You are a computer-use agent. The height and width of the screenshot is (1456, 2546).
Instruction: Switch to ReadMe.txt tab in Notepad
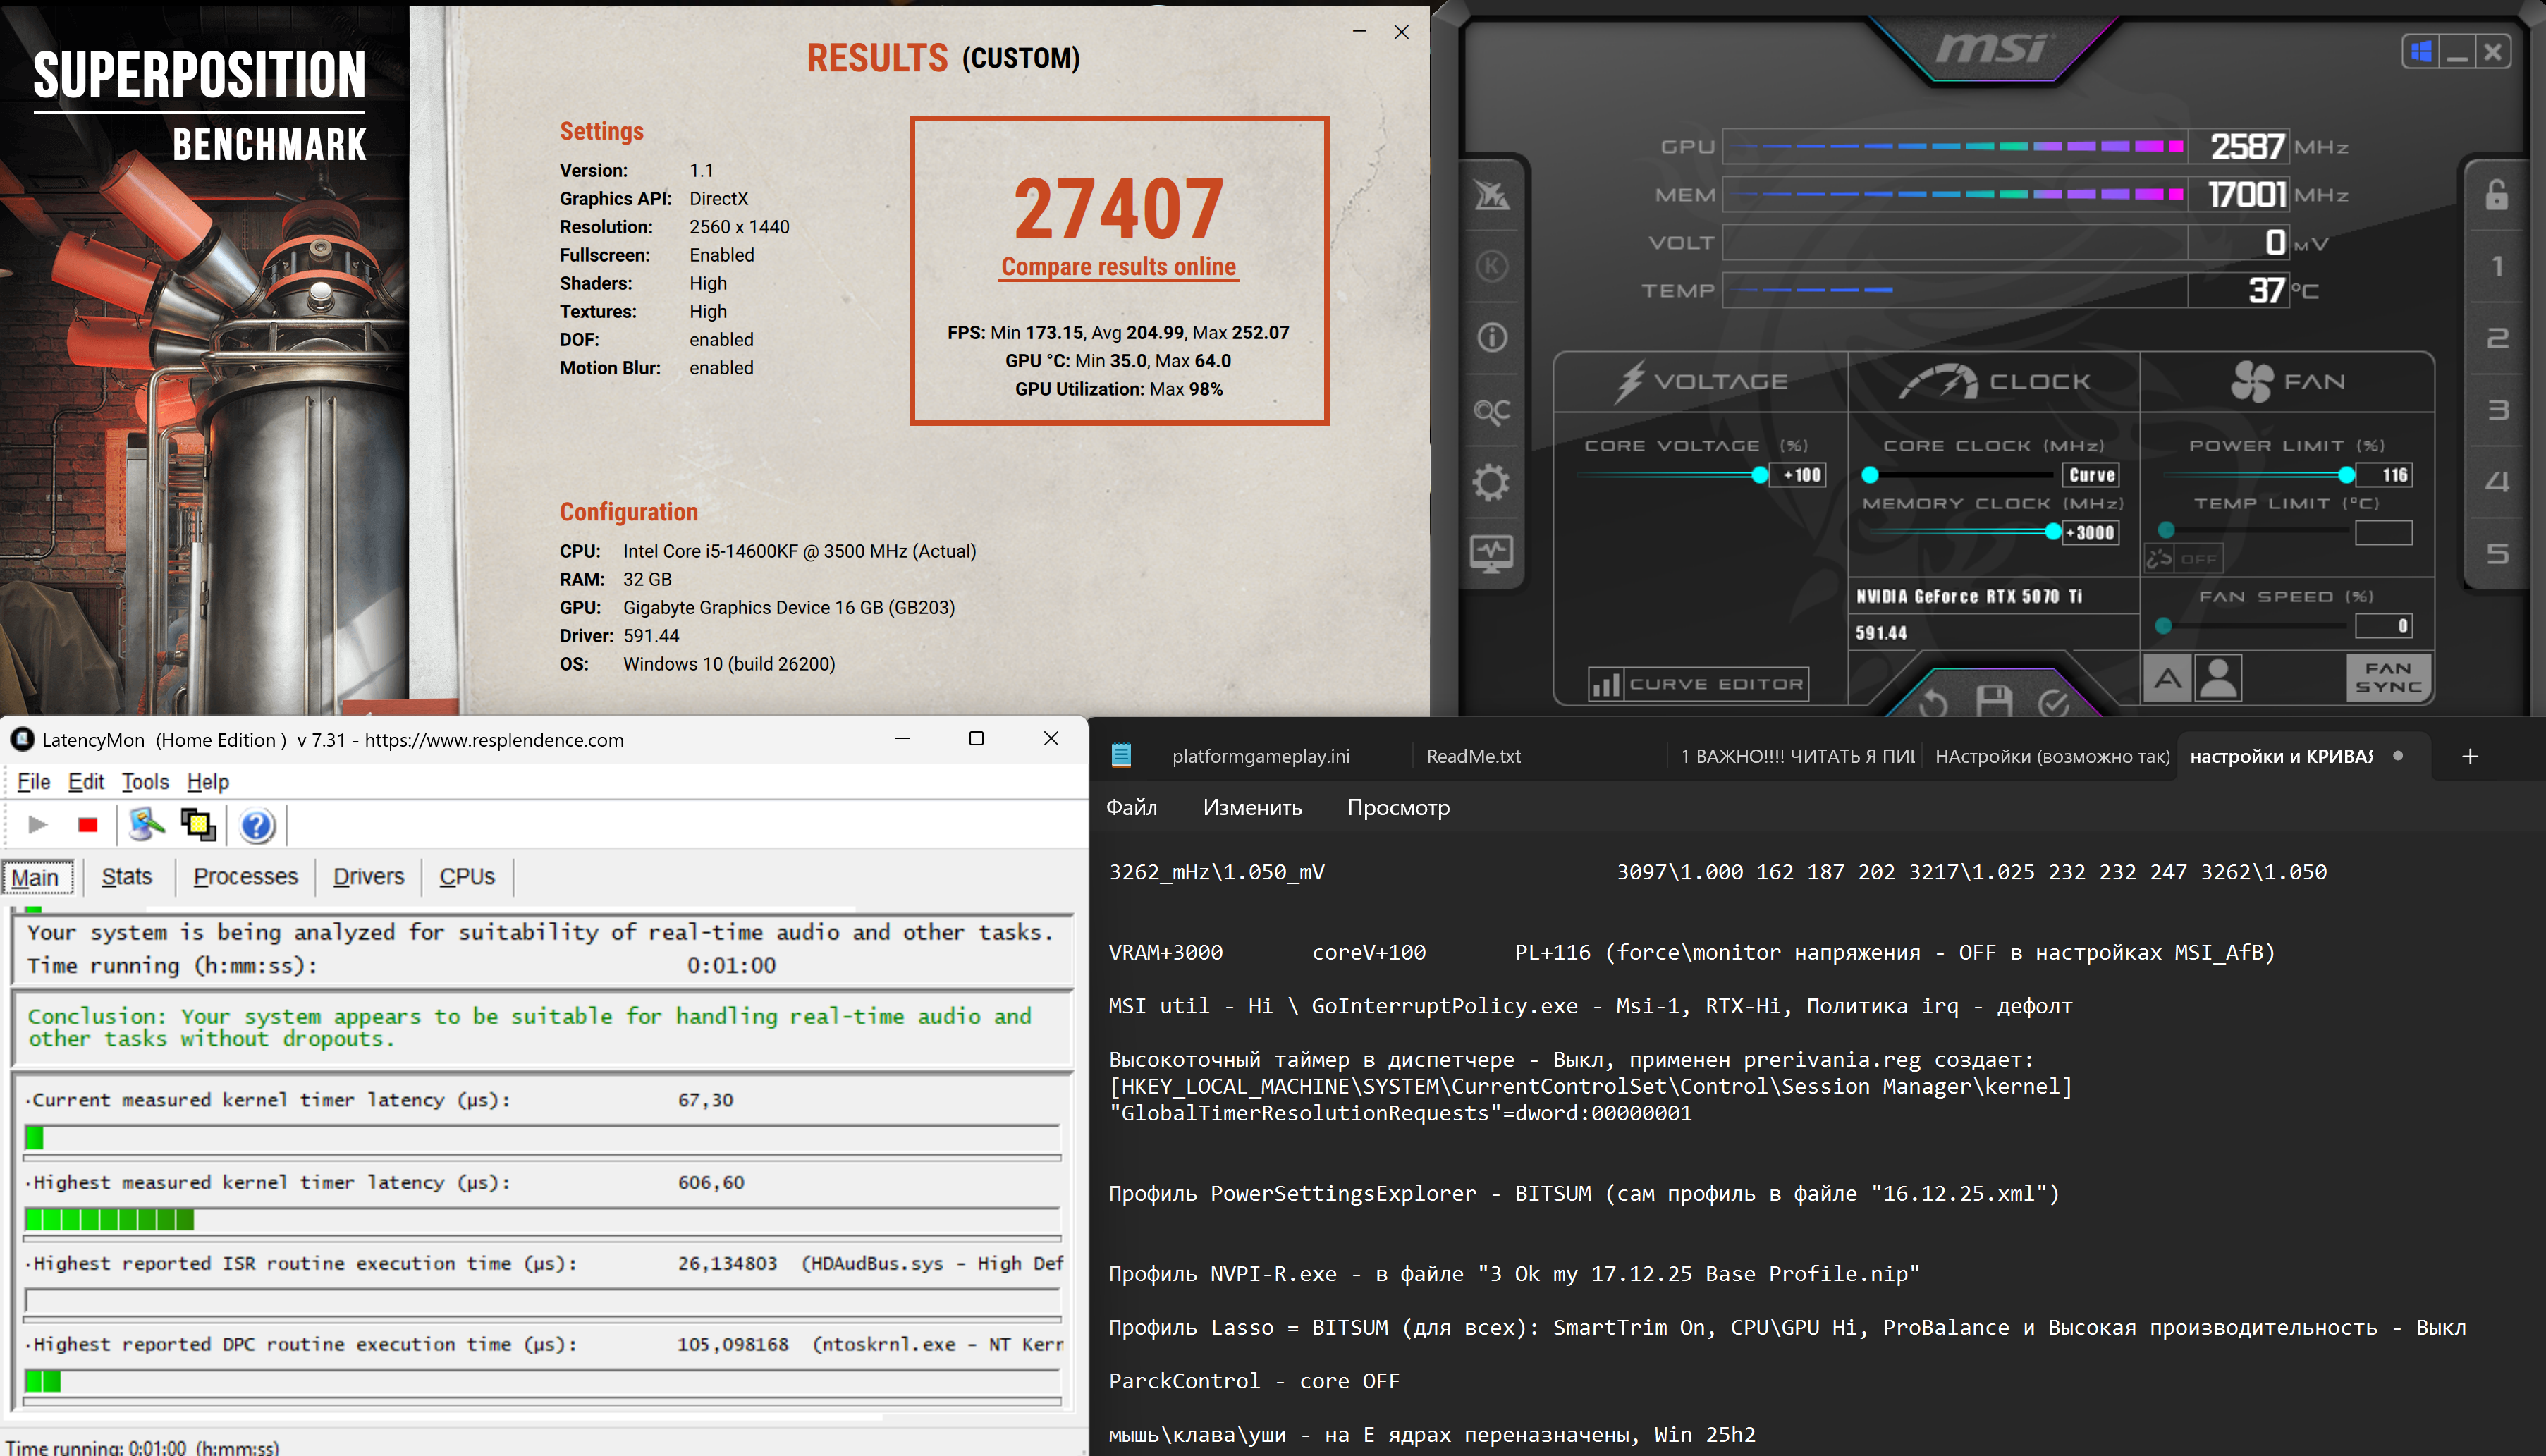1474,757
